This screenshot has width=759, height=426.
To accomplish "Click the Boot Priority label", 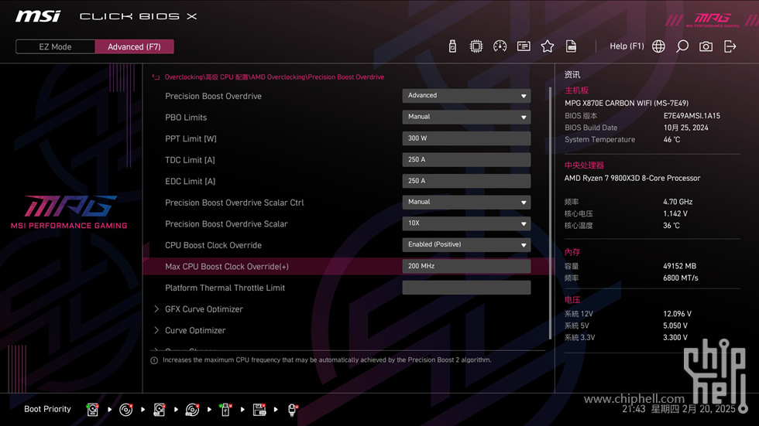I will click(47, 409).
